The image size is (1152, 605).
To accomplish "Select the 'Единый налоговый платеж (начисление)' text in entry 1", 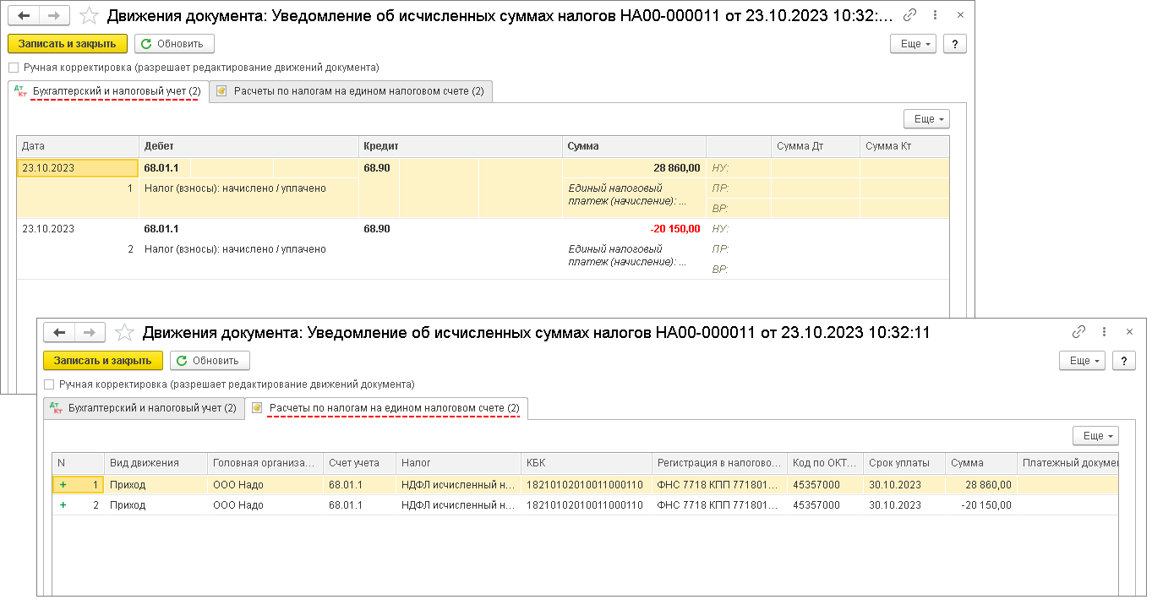I will pos(628,195).
